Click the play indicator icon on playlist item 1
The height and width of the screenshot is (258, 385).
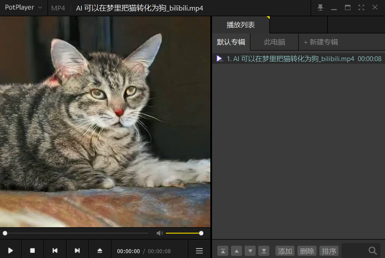(220, 58)
